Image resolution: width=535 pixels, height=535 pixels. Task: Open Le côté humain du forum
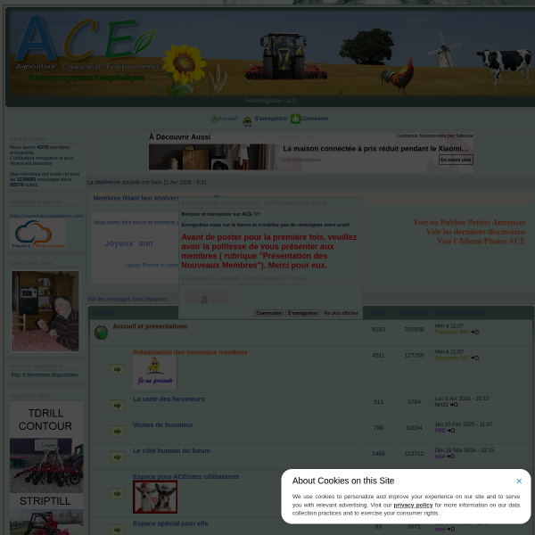pos(171,451)
